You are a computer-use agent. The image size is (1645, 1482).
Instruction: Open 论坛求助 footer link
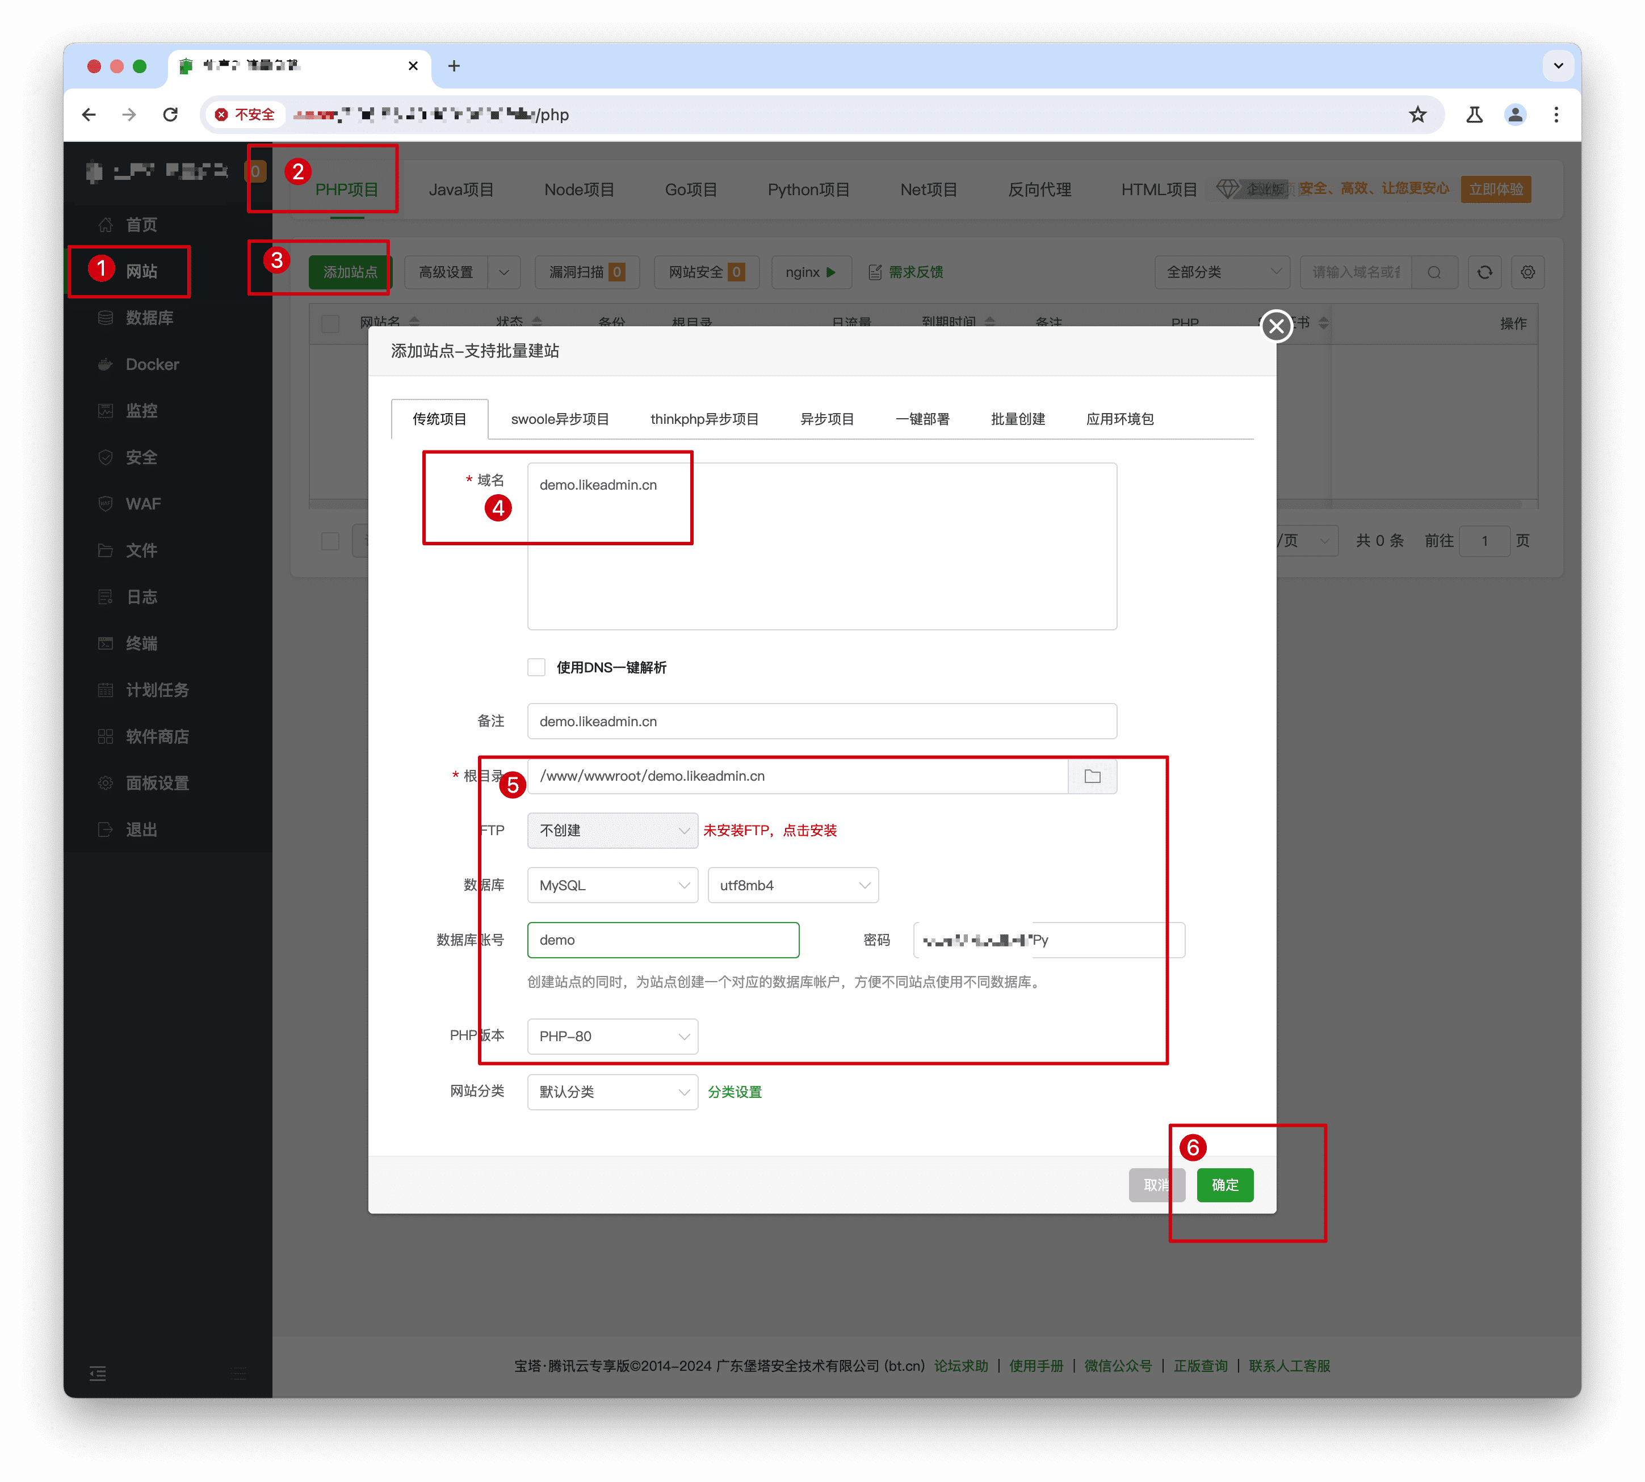[x=960, y=1366]
